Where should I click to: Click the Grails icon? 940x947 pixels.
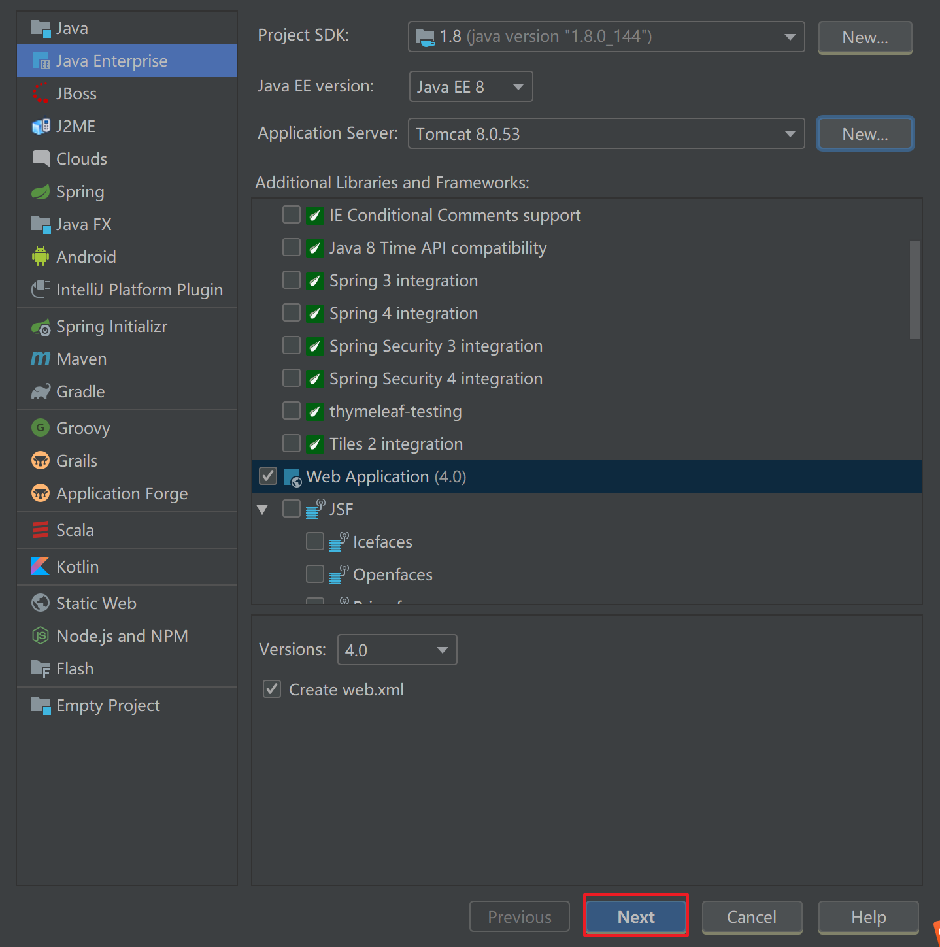pos(41,461)
